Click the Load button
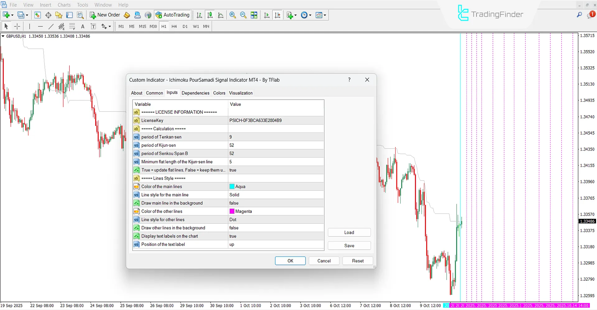 pyautogui.click(x=349, y=232)
